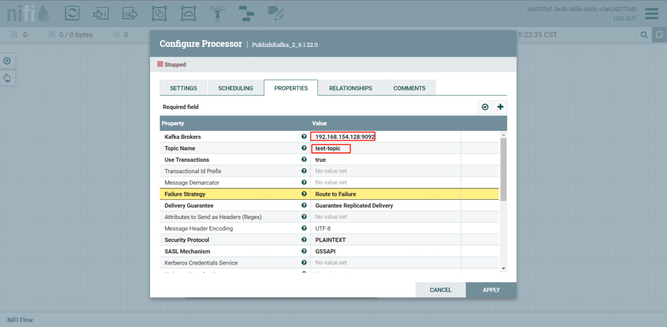Image resolution: width=667 pixels, height=327 pixels.
Task: Open the Properties tab
Action: (291, 88)
